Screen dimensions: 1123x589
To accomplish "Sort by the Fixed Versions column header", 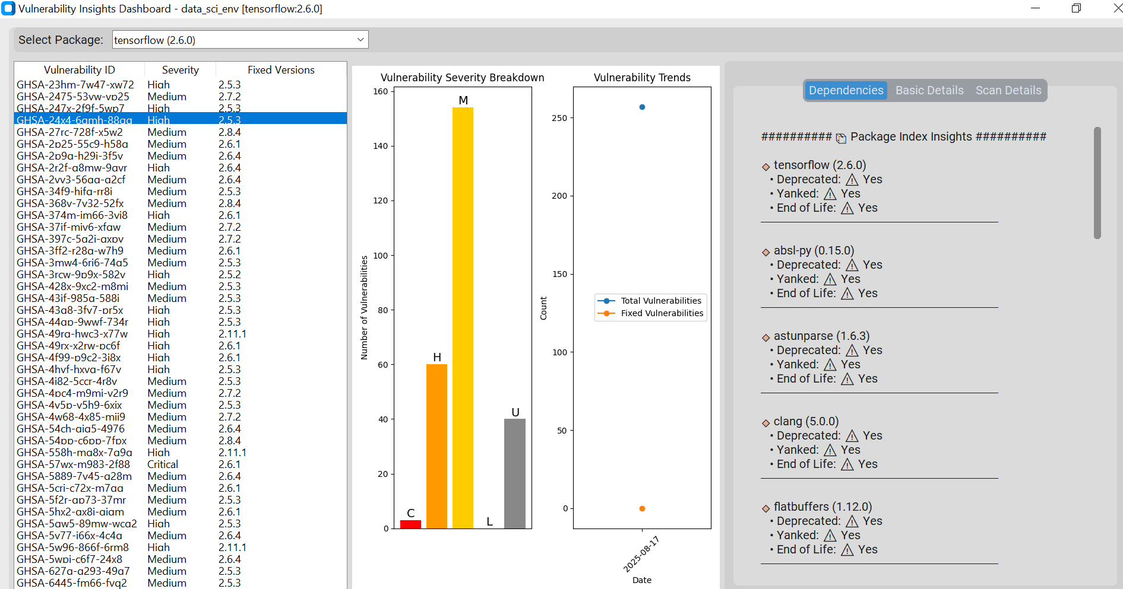I will 281,70.
